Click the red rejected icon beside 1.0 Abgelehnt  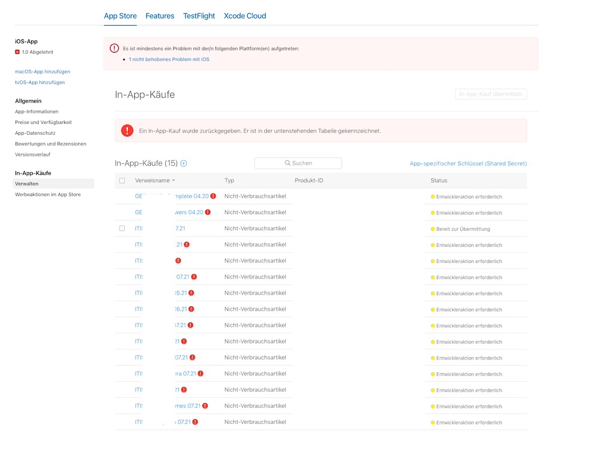click(x=17, y=52)
